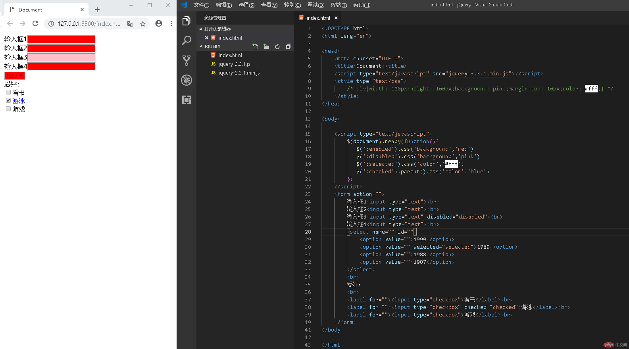
Task: Open the 编辑(E) menu
Action: point(224,5)
